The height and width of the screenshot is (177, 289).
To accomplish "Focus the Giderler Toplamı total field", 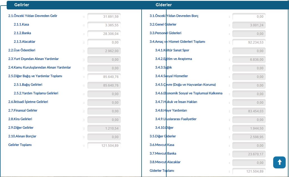I will coord(249,171).
